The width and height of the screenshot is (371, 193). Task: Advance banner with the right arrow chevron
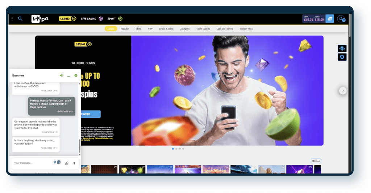(x=343, y=91)
